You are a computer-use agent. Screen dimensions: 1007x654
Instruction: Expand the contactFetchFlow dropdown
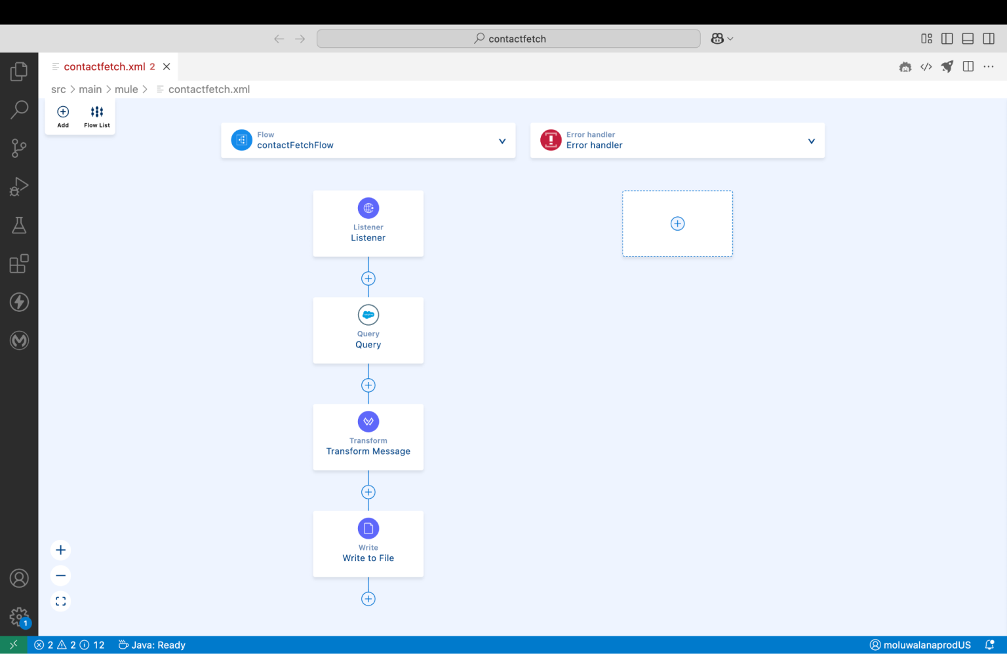pos(502,140)
